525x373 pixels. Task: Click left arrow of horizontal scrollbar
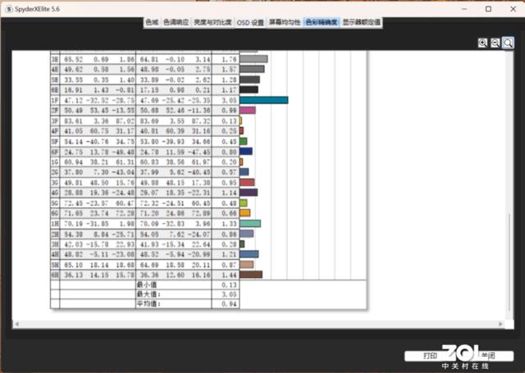(16, 324)
